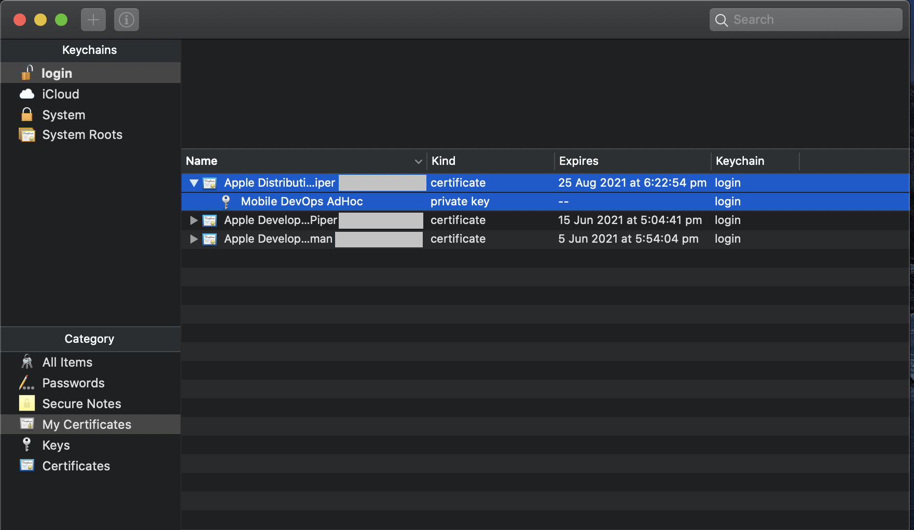Select the Apple Develop...man row name

[x=278, y=239]
